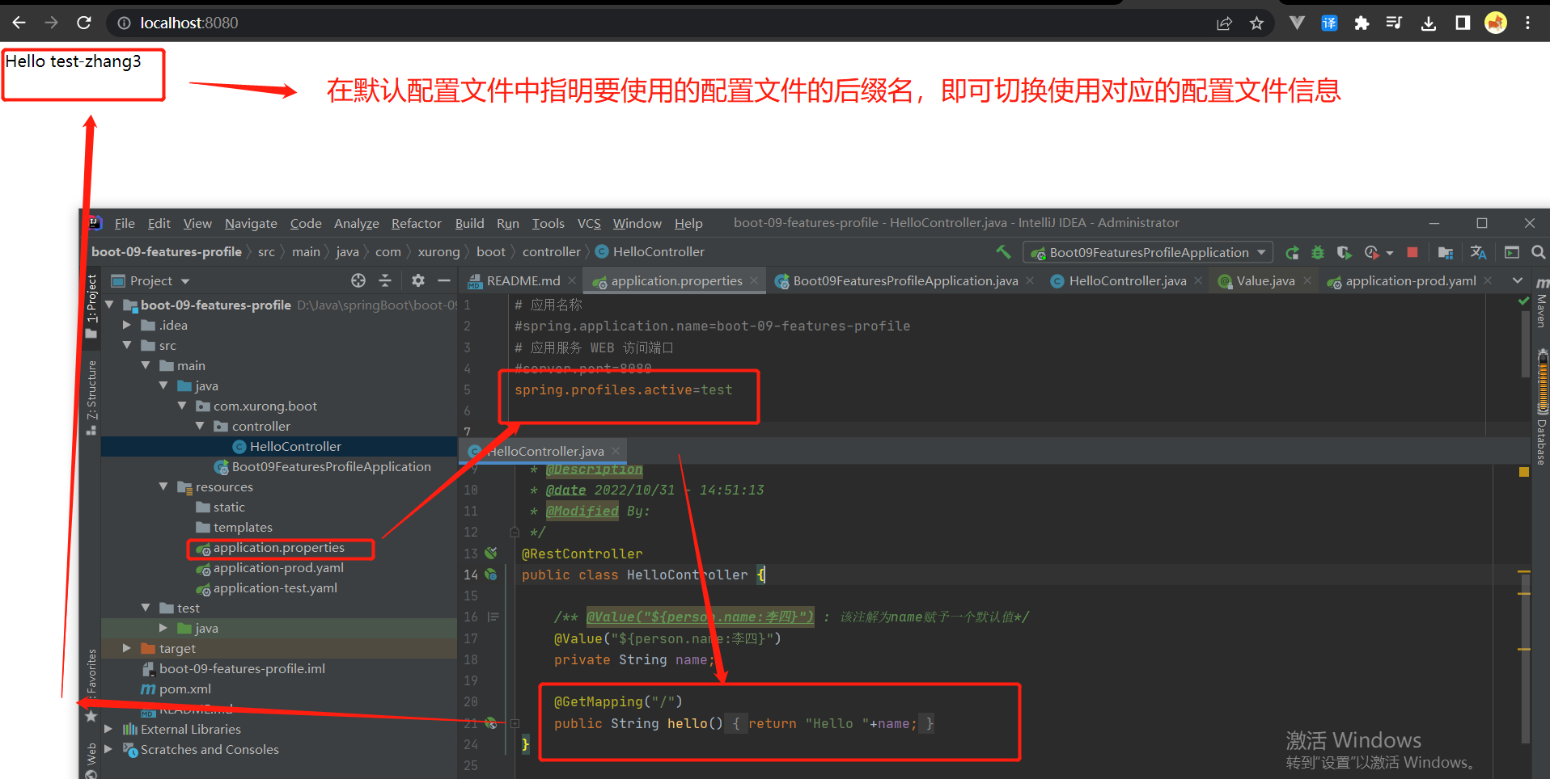Open Chrome three-dot menu

(1527, 23)
